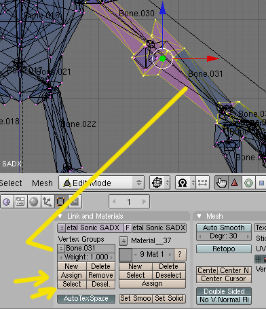This screenshot has width=266, height=309.
Task: Toggle No V.Normal Fli option
Action: coord(224,300)
